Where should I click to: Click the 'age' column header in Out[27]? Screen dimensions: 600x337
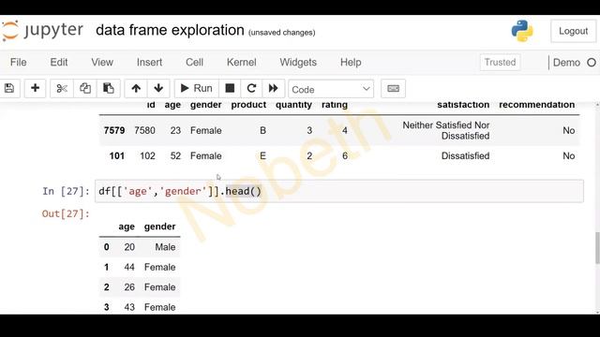(127, 227)
